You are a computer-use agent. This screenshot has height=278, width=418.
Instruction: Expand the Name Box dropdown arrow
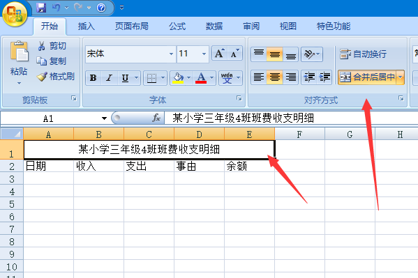pos(104,118)
